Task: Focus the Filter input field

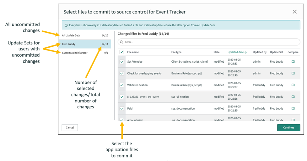Action: click(209, 42)
